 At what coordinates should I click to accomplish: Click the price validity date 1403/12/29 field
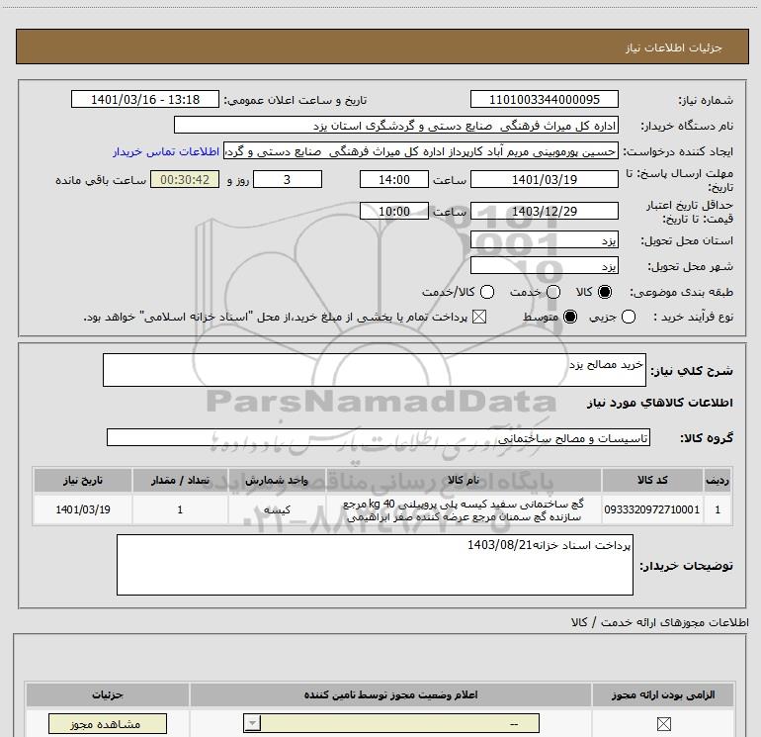pos(544,212)
